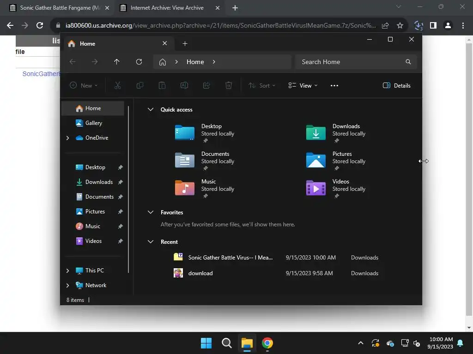Open the Sort dropdown menu
This screenshot has height=354, width=473.
pyautogui.click(x=262, y=85)
